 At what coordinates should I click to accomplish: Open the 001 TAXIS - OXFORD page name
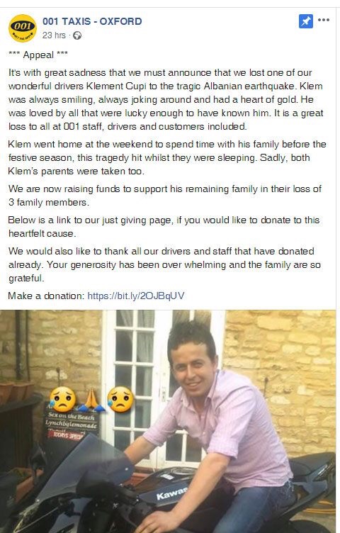pyautogui.click(x=92, y=21)
